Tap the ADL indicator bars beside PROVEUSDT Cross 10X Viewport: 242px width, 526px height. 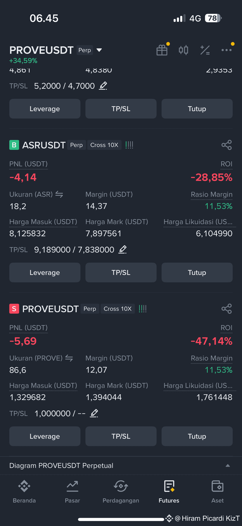143,309
